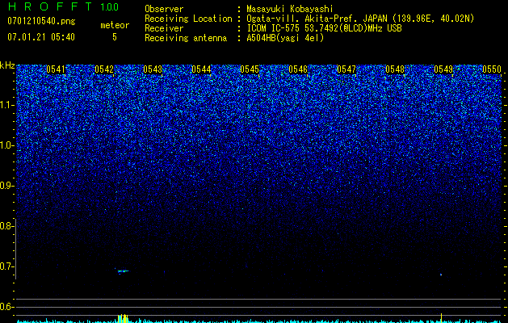Click the meteor count value 5
Screen dimensions: 508x323
pos(115,37)
